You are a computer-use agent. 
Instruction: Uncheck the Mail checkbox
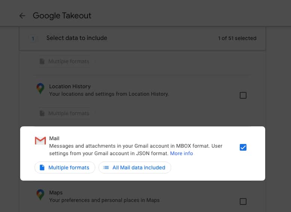[x=243, y=147]
